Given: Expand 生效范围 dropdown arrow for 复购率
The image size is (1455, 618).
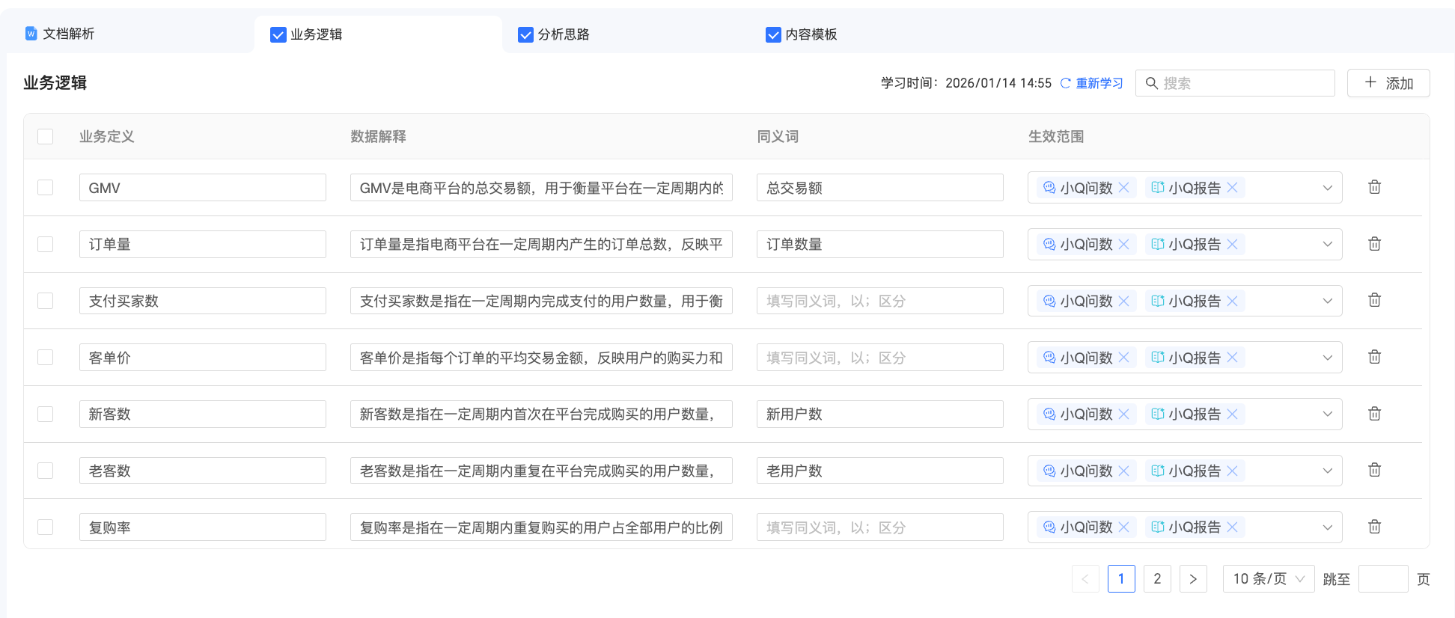Looking at the screenshot, I should pos(1327,527).
